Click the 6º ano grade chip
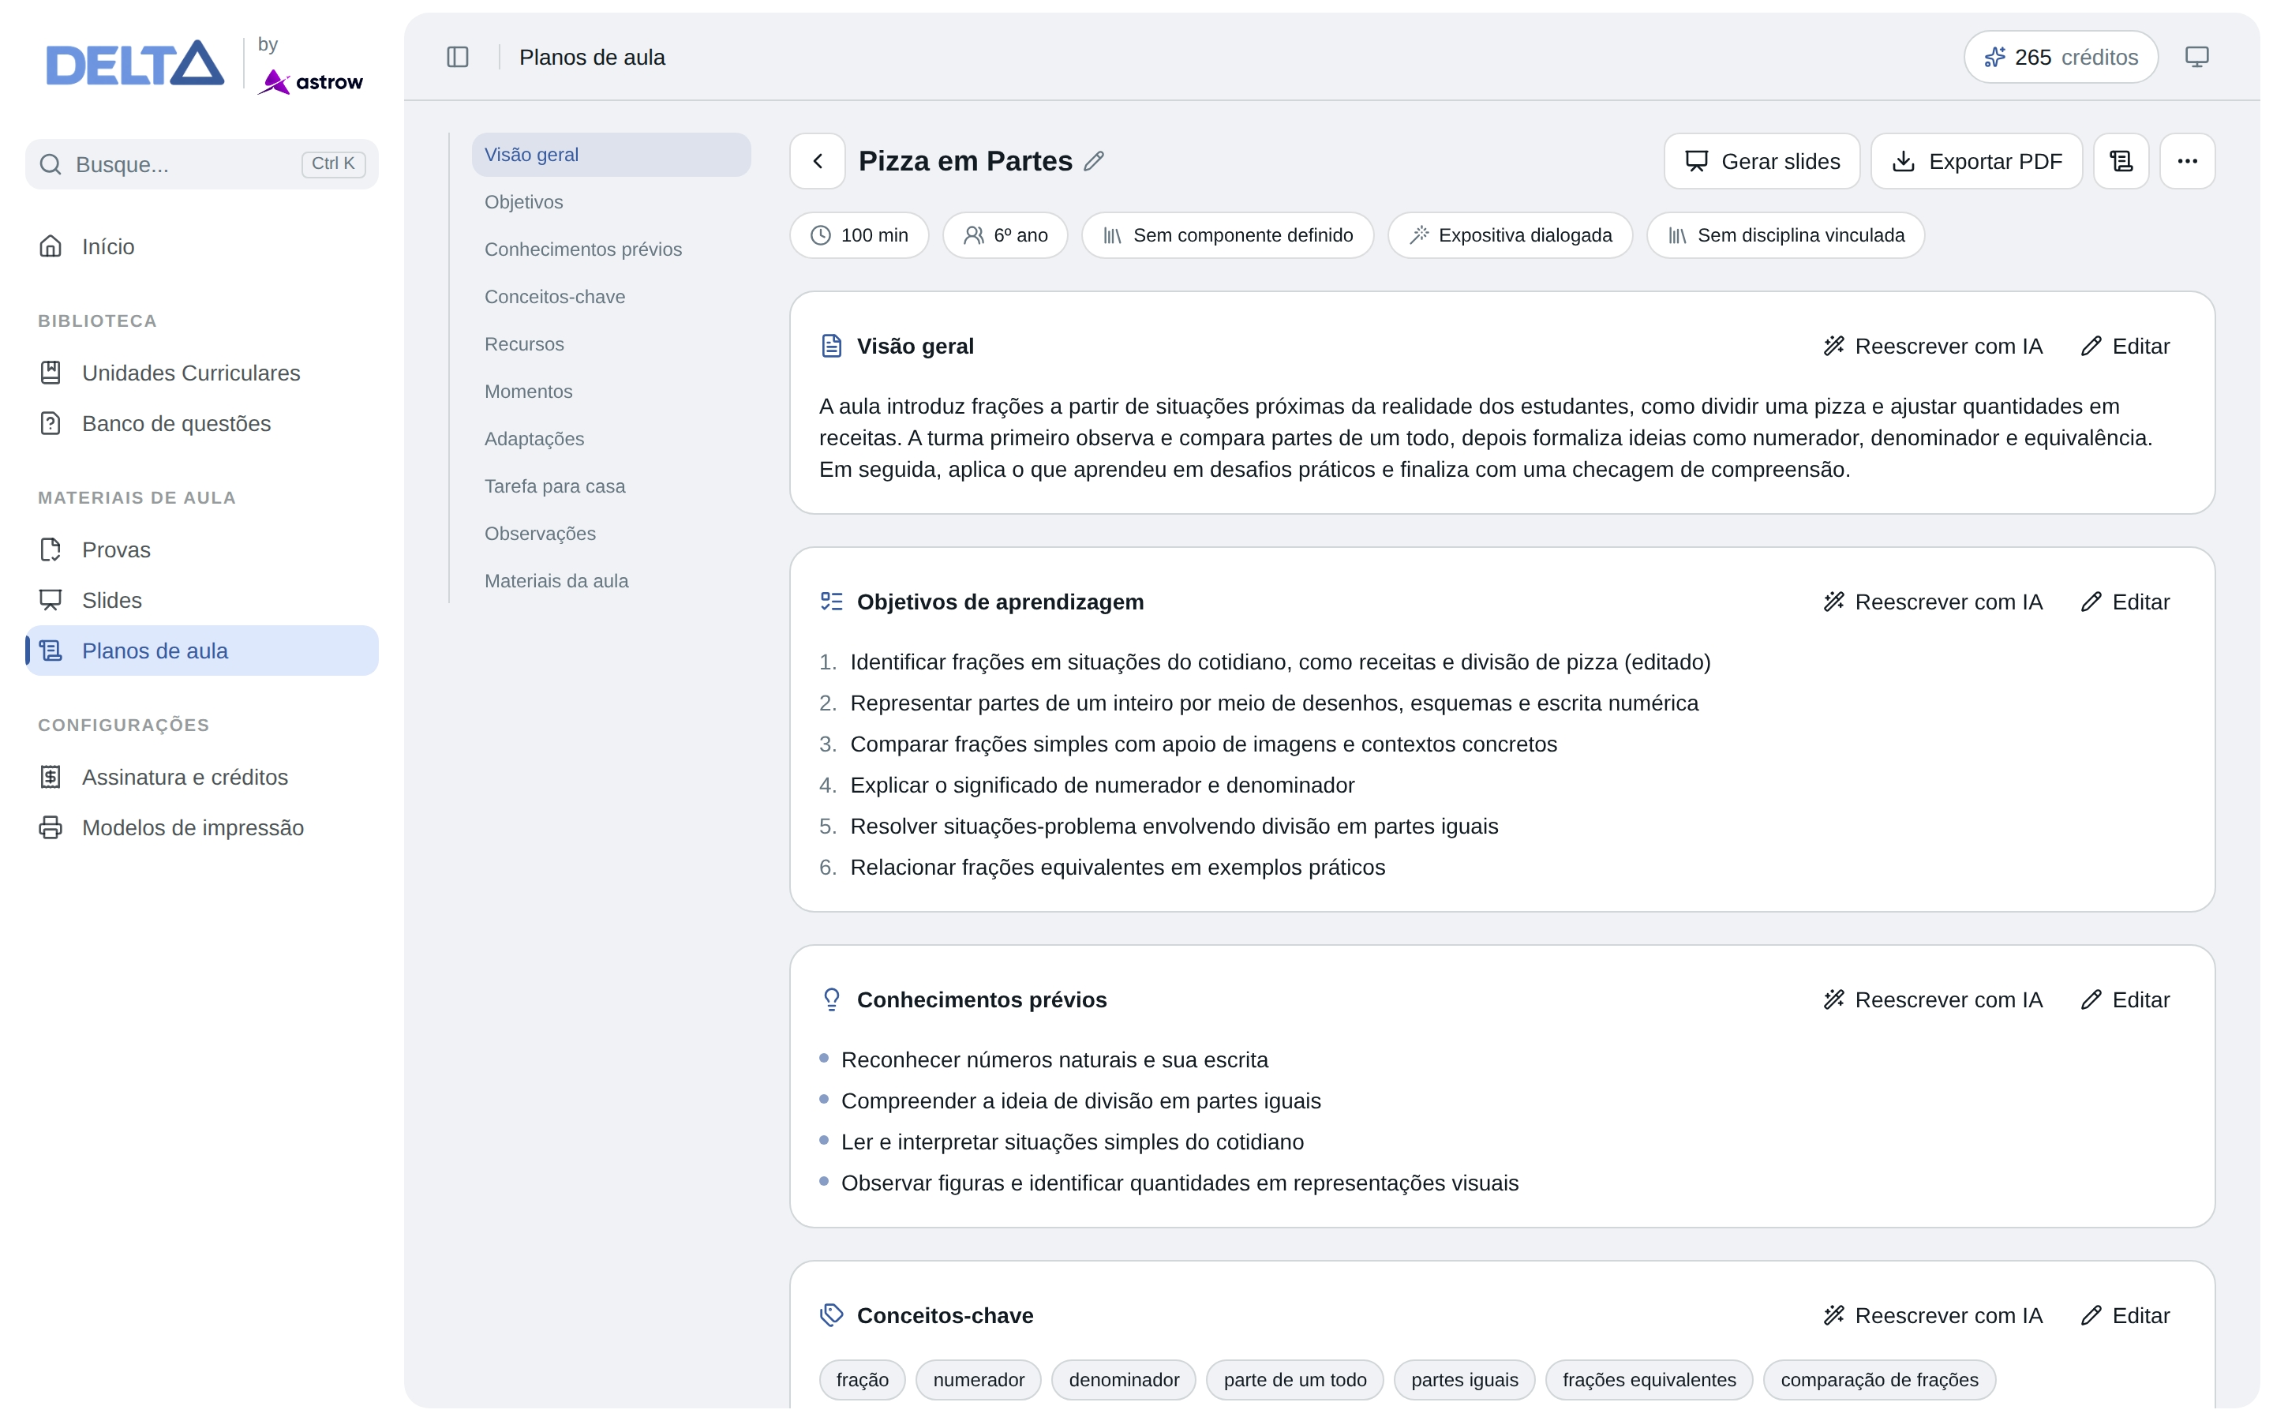The height and width of the screenshot is (1421, 2273). point(1005,235)
